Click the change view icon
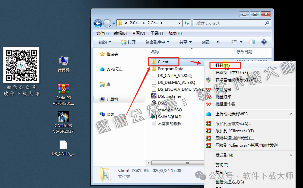This screenshot has height=188, width=303. 234,42
